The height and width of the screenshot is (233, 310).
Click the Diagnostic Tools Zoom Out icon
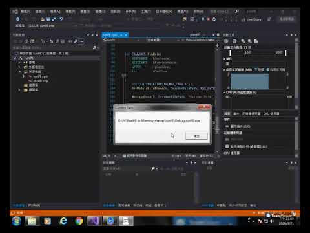pos(249,41)
